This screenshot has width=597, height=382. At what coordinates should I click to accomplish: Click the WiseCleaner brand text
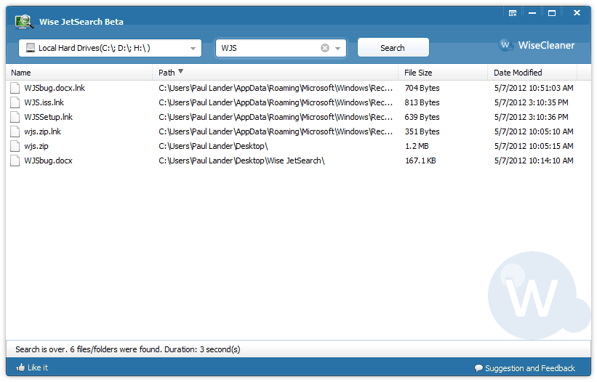point(546,45)
